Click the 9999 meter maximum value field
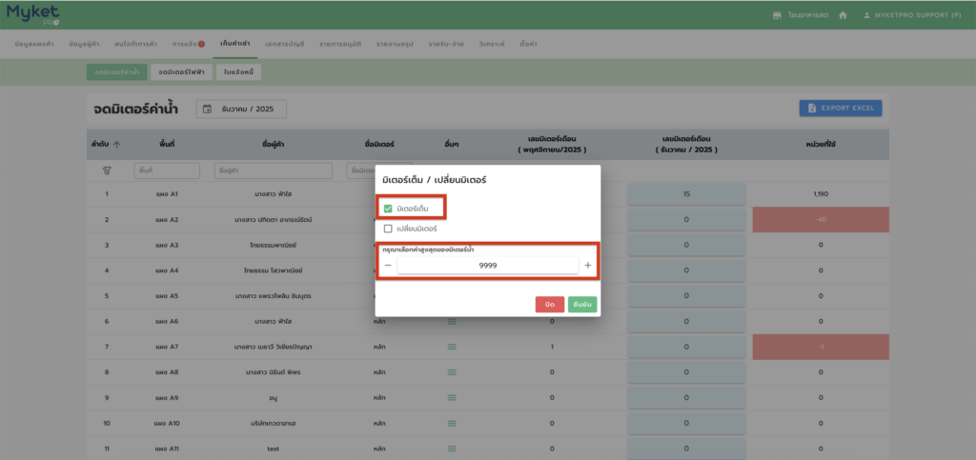976x460 pixels. [x=487, y=266]
